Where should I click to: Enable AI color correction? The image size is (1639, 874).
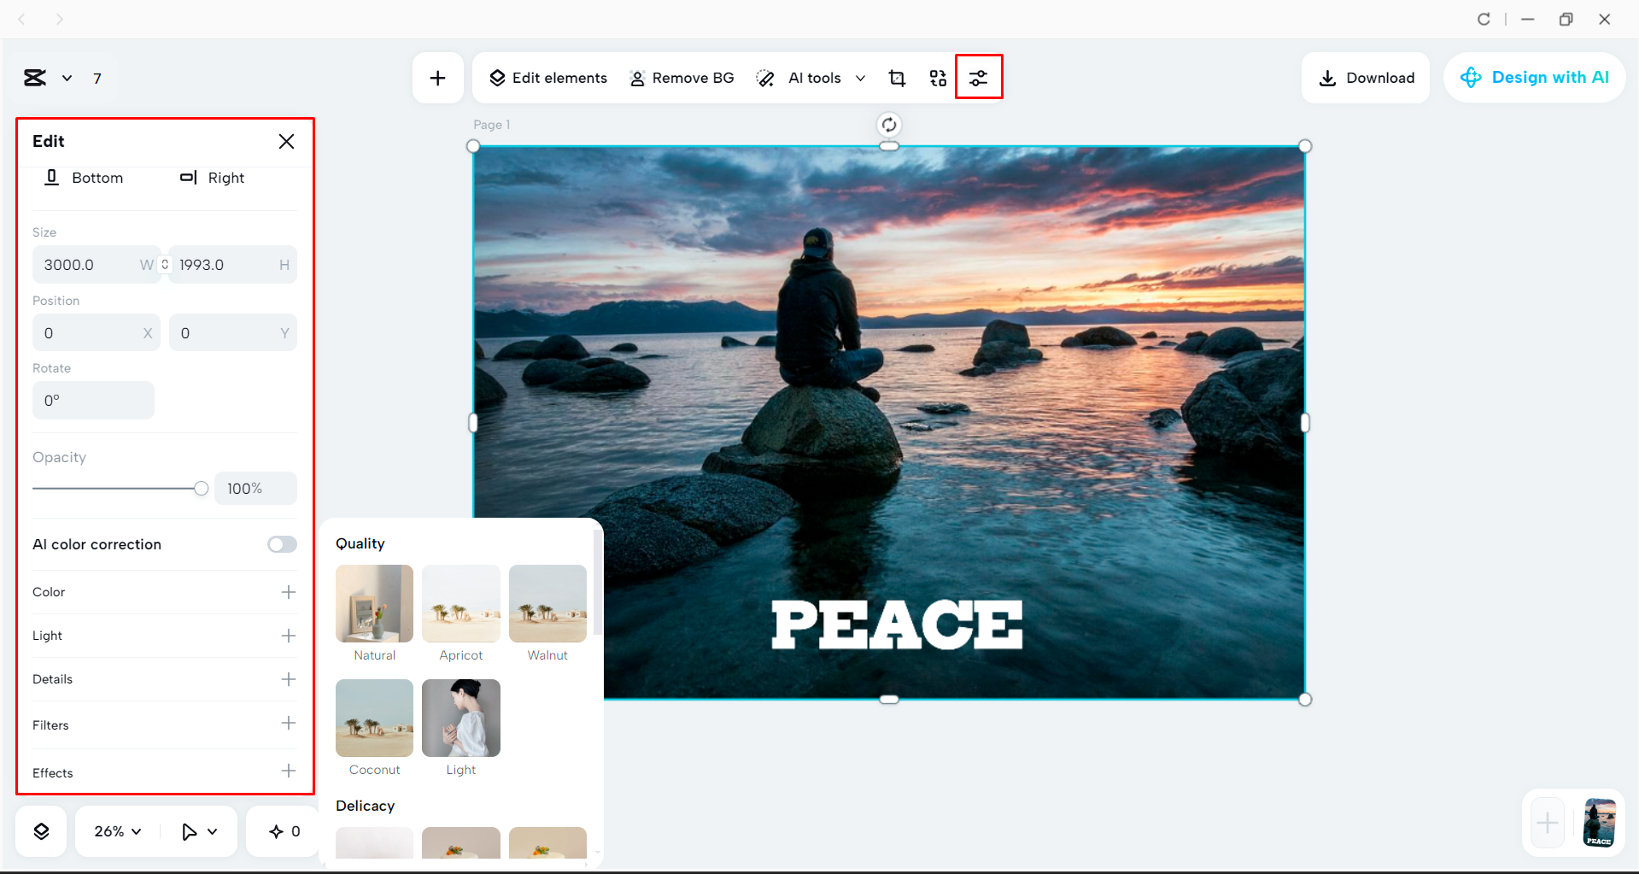(x=282, y=544)
